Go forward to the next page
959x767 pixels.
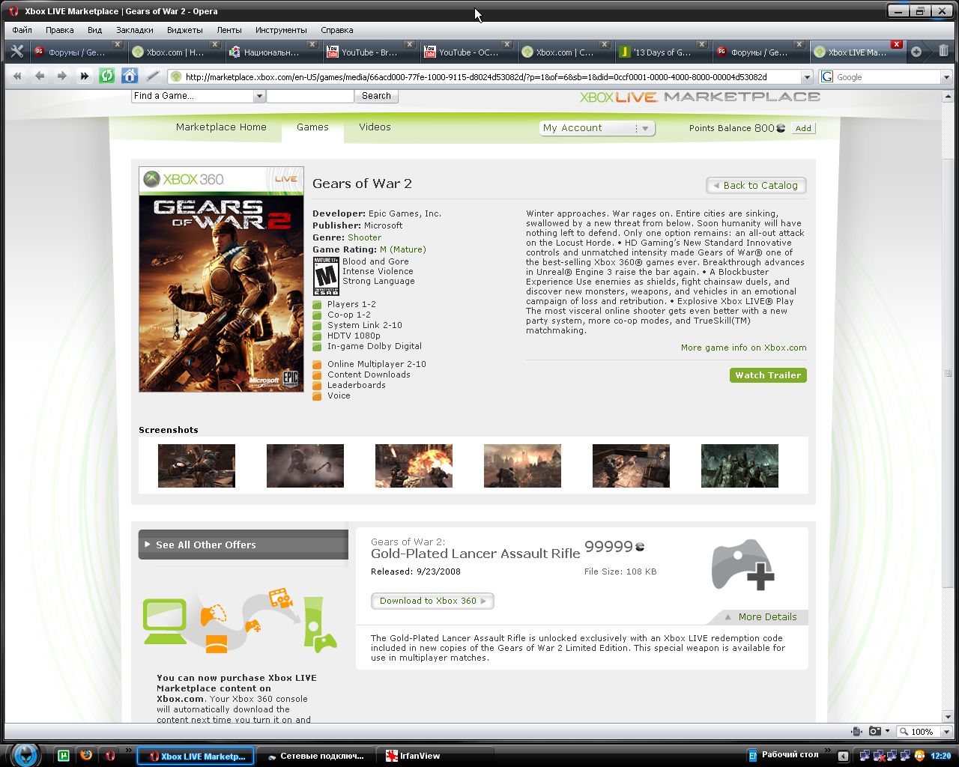[x=61, y=76]
